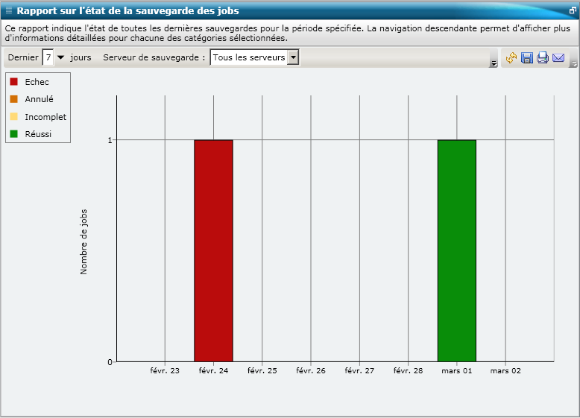The height and width of the screenshot is (418, 580).
Task: Click the 'Annulé' legend label
Action: (x=40, y=99)
